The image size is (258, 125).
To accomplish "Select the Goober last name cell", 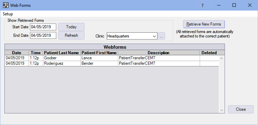I will point(62,58).
